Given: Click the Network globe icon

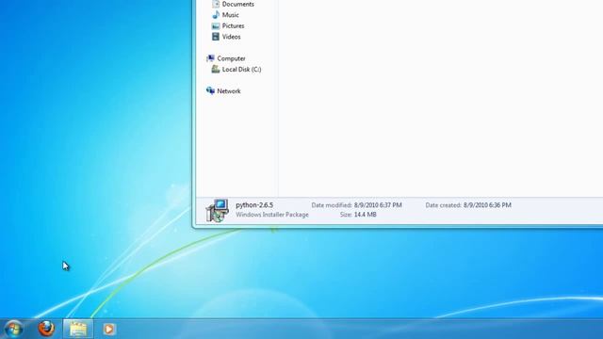Looking at the screenshot, I should [x=210, y=90].
